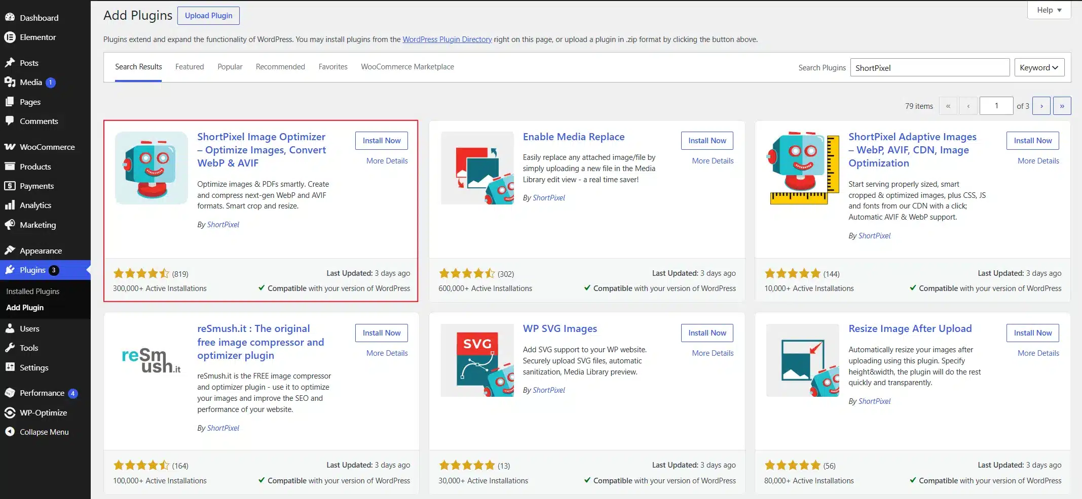Install ShortPixel Adaptive Images plugin
Screen dimensions: 1082x499
click(1033, 141)
